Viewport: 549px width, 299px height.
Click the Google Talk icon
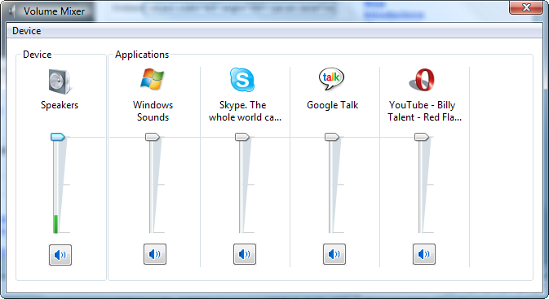[x=331, y=79]
